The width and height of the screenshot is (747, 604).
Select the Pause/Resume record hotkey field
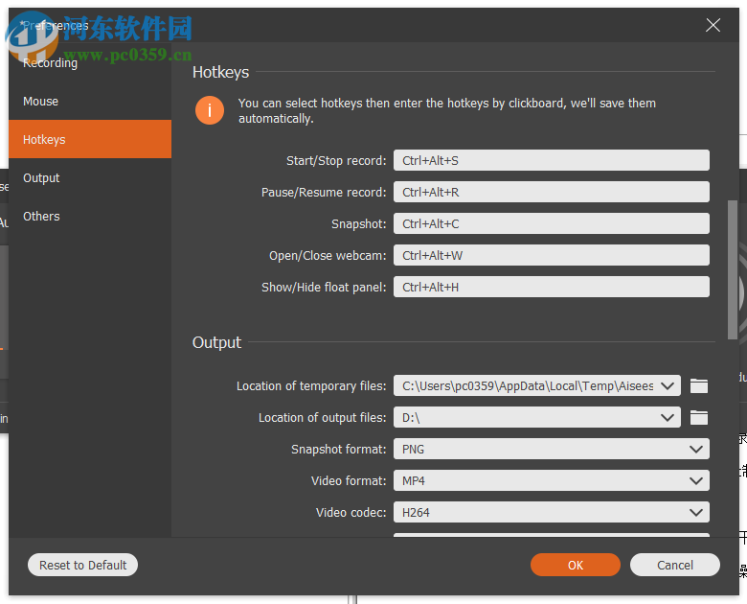pos(552,192)
